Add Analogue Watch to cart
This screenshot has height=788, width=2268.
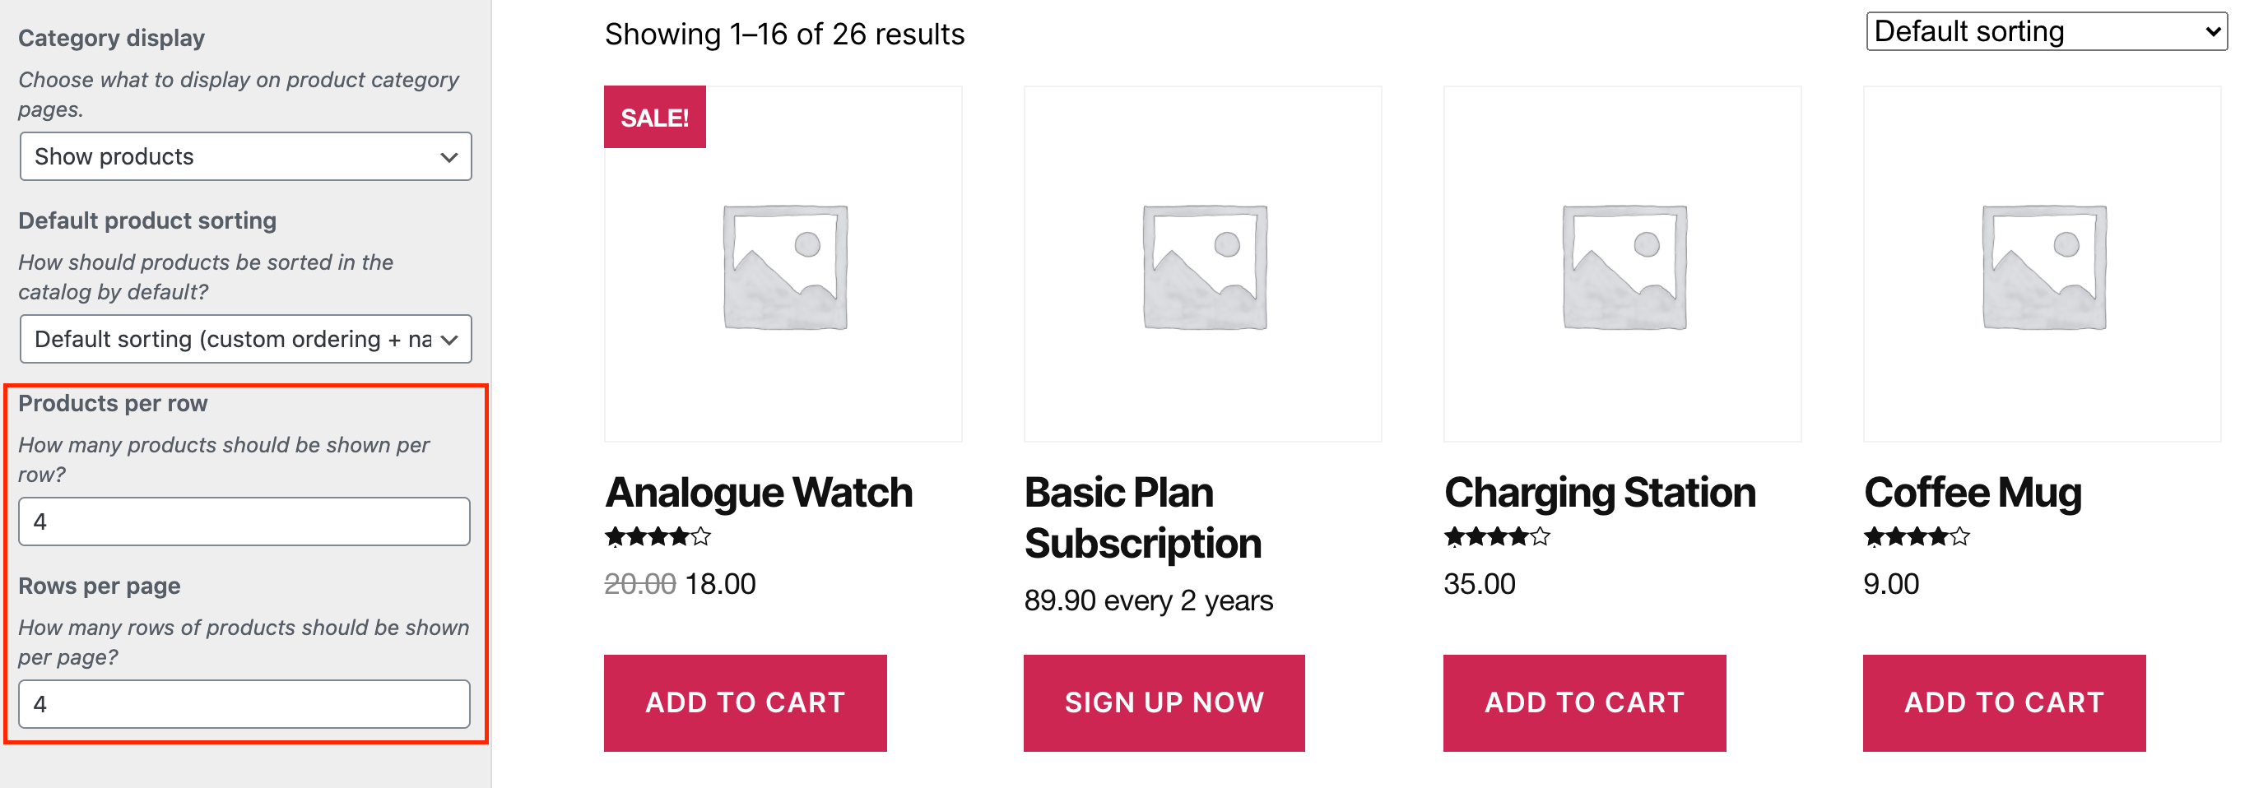point(745,702)
